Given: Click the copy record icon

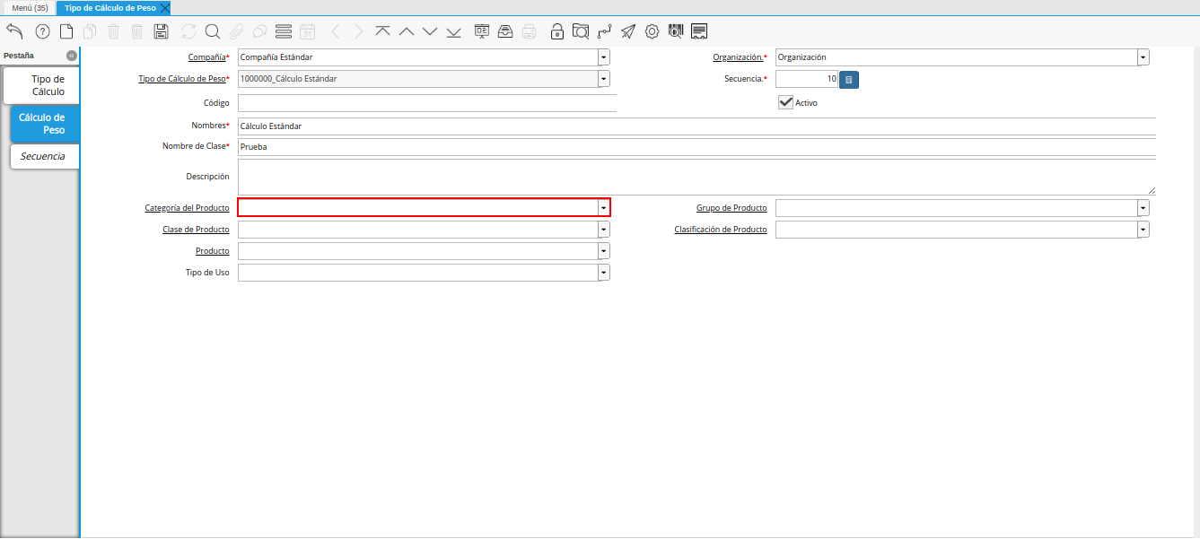Looking at the screenshot, I should coord(90,31).
